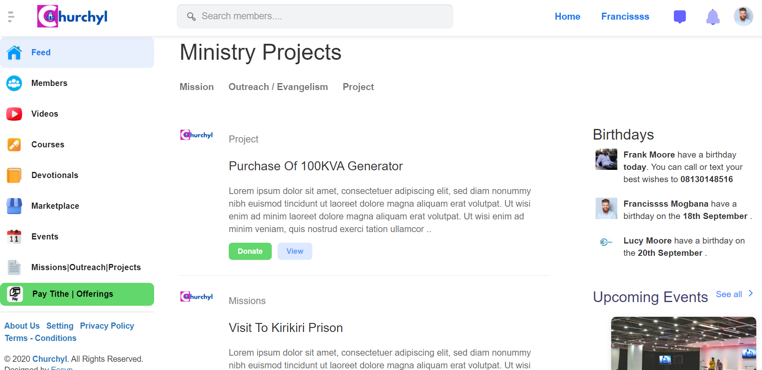Image resolution: width=762 pixels, height=370 pixels.
Task: Open the messages chat icon
Action: point(680,17)
